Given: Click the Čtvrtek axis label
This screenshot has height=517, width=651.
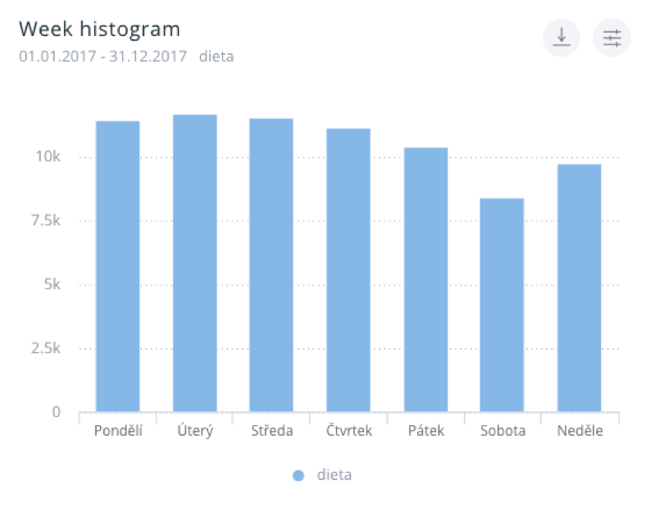Looking at the screenshot, I should tap(348, 431).
